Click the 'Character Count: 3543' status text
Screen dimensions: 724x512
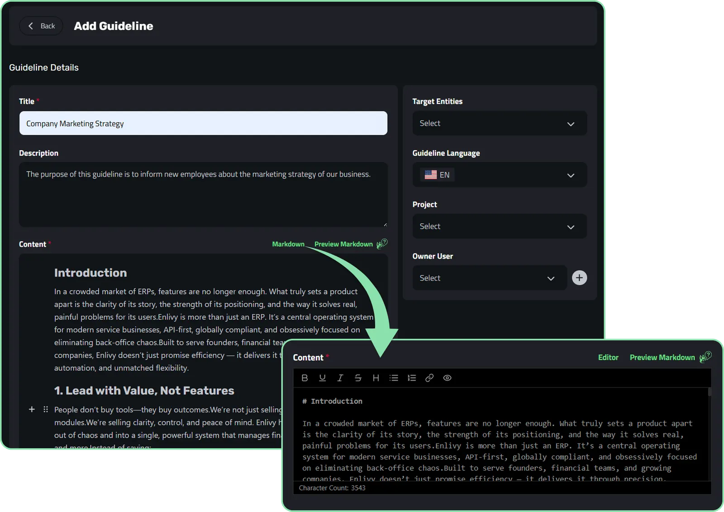(332, 488)
